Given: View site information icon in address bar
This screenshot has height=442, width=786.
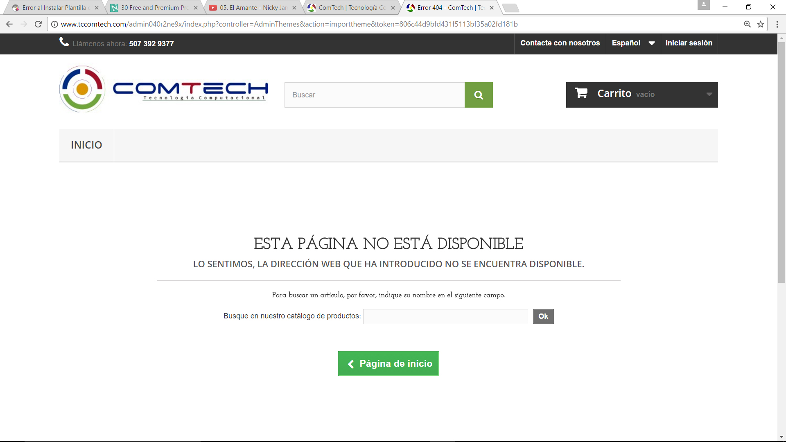Looking at the screenshot, I should 54,24.
